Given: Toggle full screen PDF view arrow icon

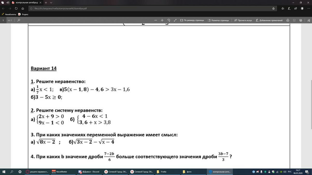Looking at the screenshot, I should 175,20.
